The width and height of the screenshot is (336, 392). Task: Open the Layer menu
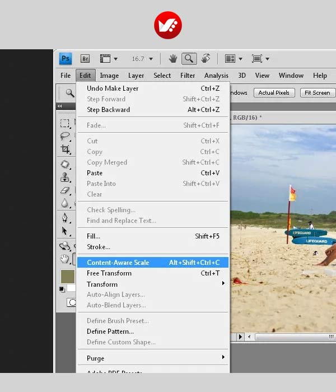tap(136, 76)
